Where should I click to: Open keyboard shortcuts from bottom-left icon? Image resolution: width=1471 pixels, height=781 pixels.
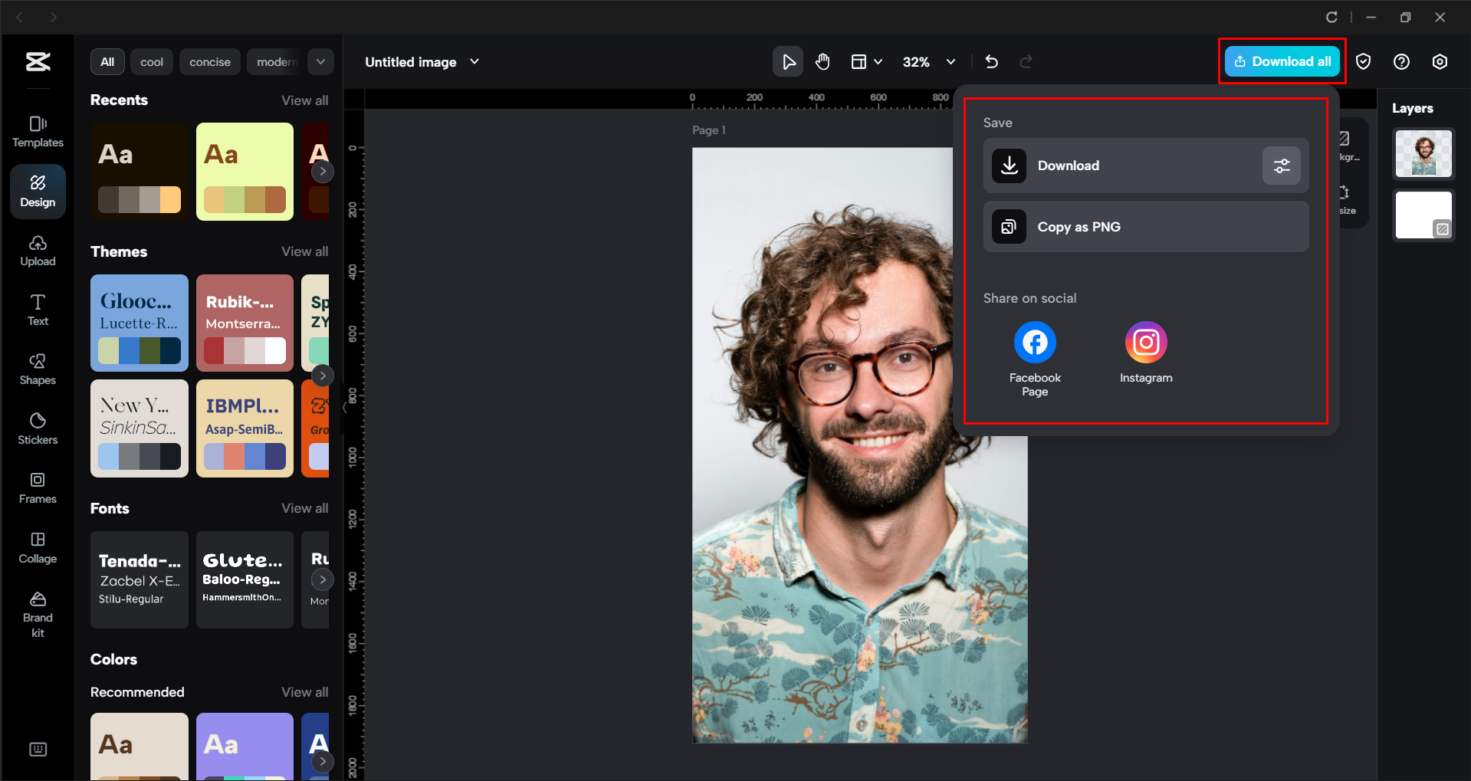(38, 749)
